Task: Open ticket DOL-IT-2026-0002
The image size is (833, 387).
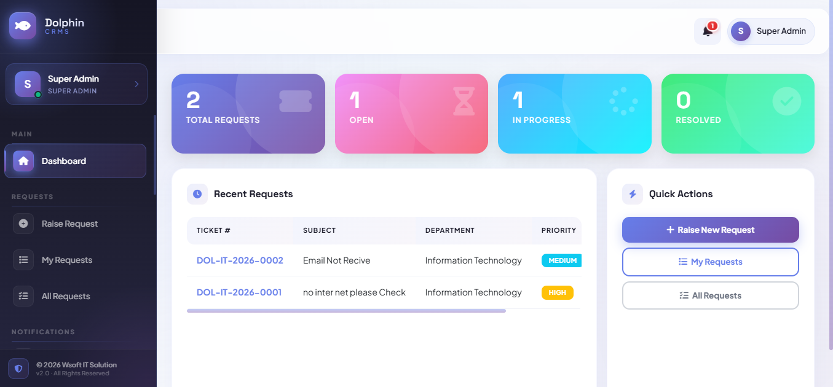Action: point(240,260)
